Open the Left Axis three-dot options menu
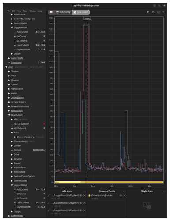170x221 pixels. tap(84, 191)
